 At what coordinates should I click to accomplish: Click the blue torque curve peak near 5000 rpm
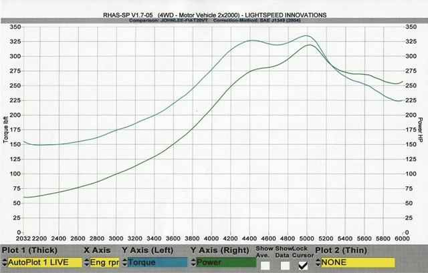point(306,36)
